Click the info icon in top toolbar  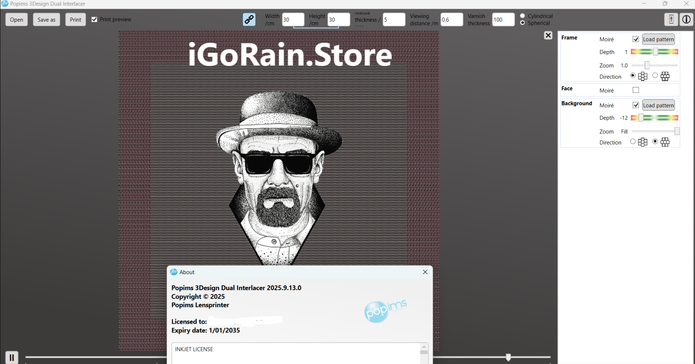(686, 19)
